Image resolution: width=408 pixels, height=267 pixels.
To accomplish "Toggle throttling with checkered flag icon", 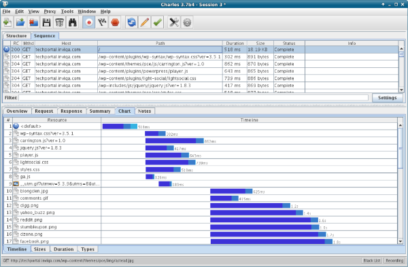I will click(x=102, y=22).
